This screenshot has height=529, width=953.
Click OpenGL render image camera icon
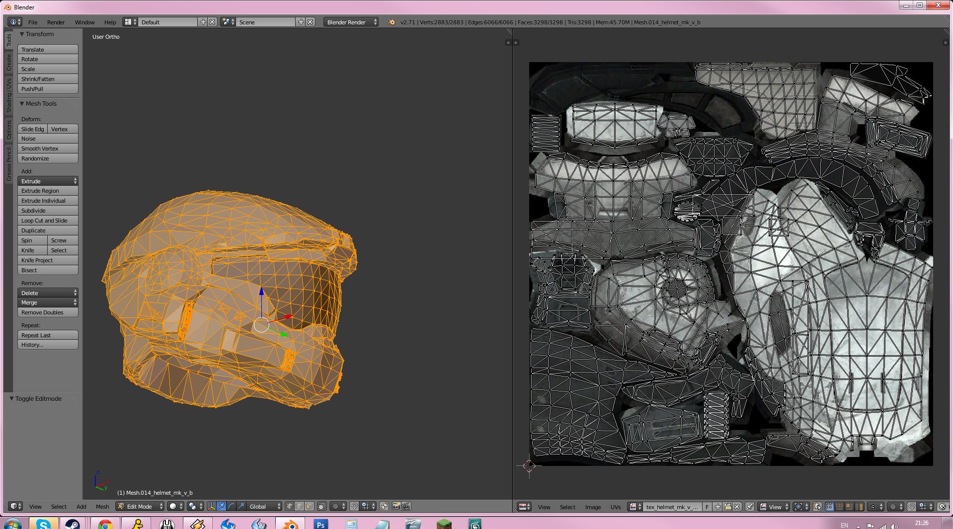point(396,506)
